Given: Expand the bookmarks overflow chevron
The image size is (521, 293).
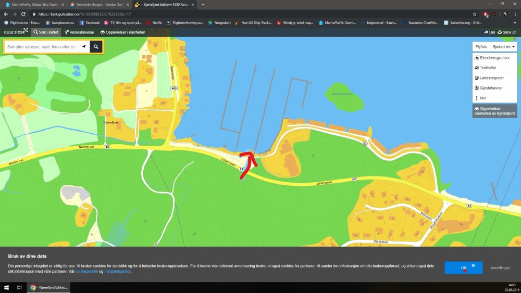Looking at the screenshot, I should (x=515, y=22).
